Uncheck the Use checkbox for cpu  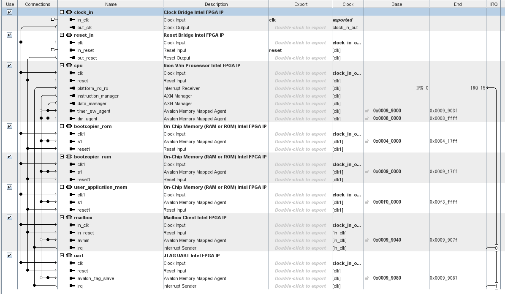[9, 65]
